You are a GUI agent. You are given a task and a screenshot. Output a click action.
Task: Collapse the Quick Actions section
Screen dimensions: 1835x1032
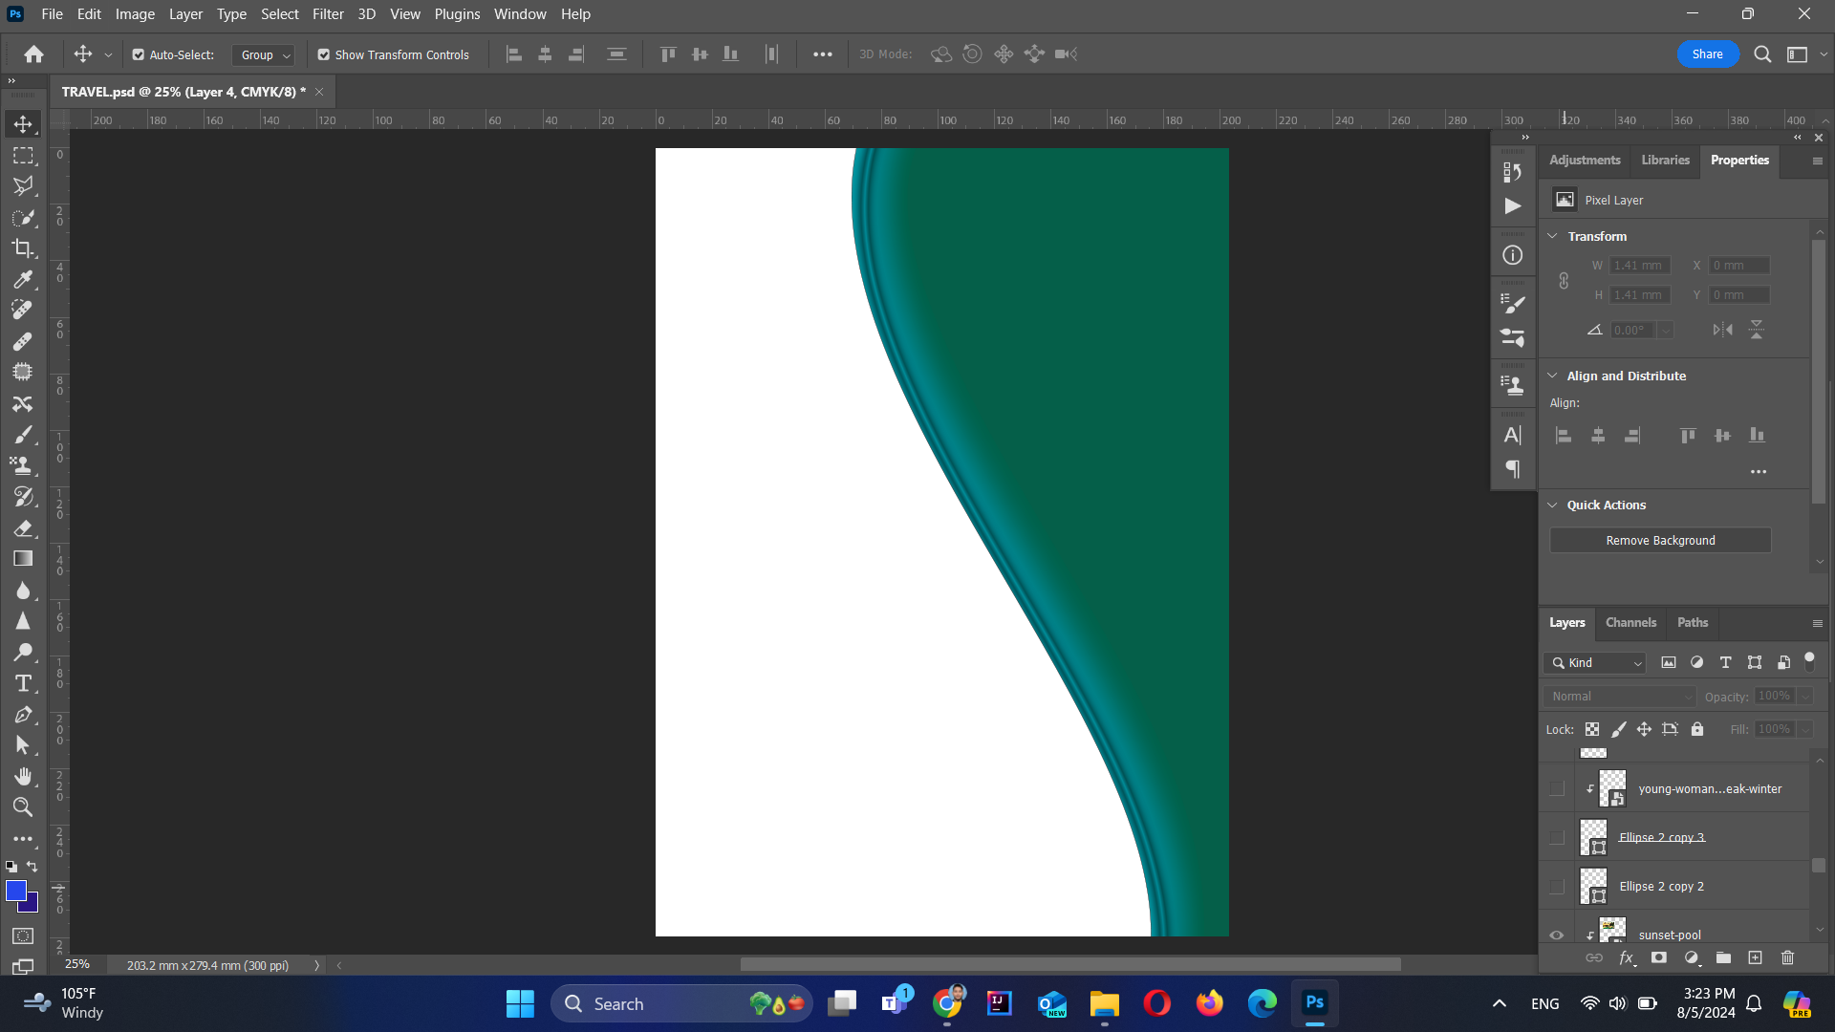click(1553, 505)
